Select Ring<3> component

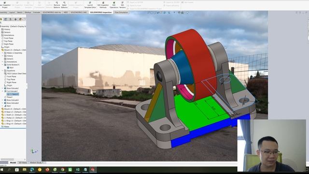click(14, 121)
